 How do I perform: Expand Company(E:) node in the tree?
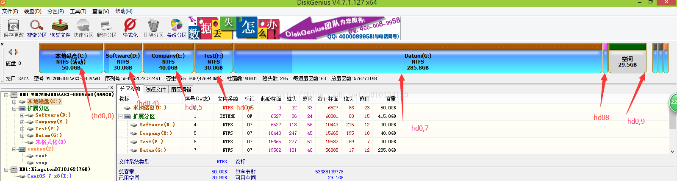(x=22, y=122)
